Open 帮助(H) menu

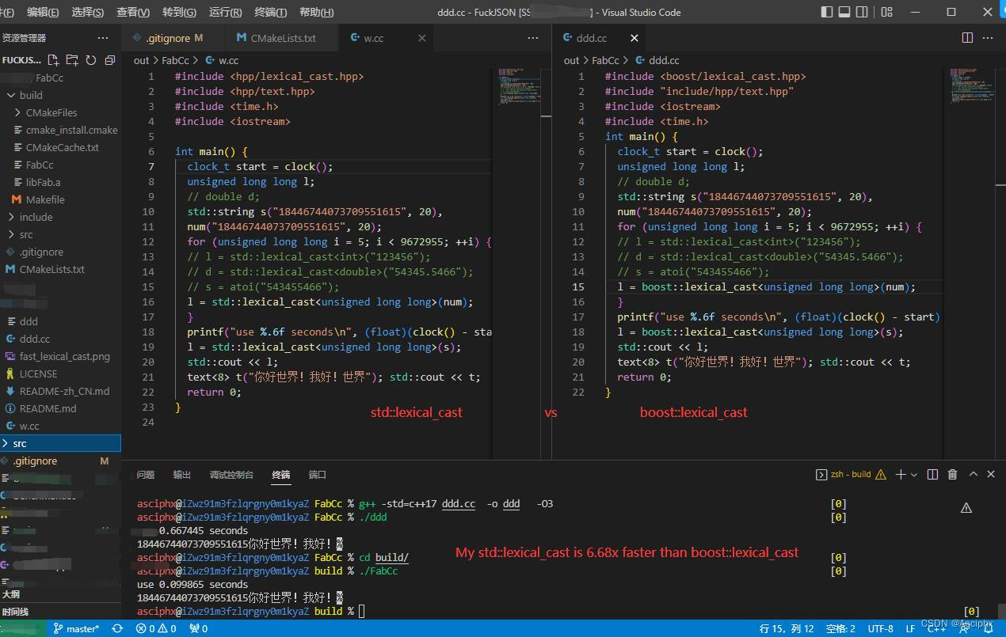(x=316, y=13)
